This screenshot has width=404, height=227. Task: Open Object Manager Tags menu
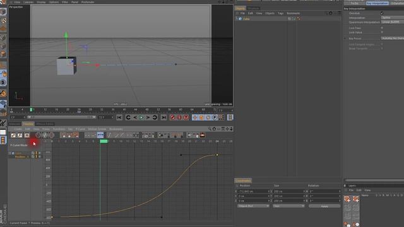280,13
